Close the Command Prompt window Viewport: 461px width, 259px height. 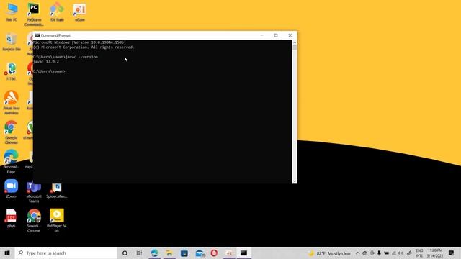[290, 35]
